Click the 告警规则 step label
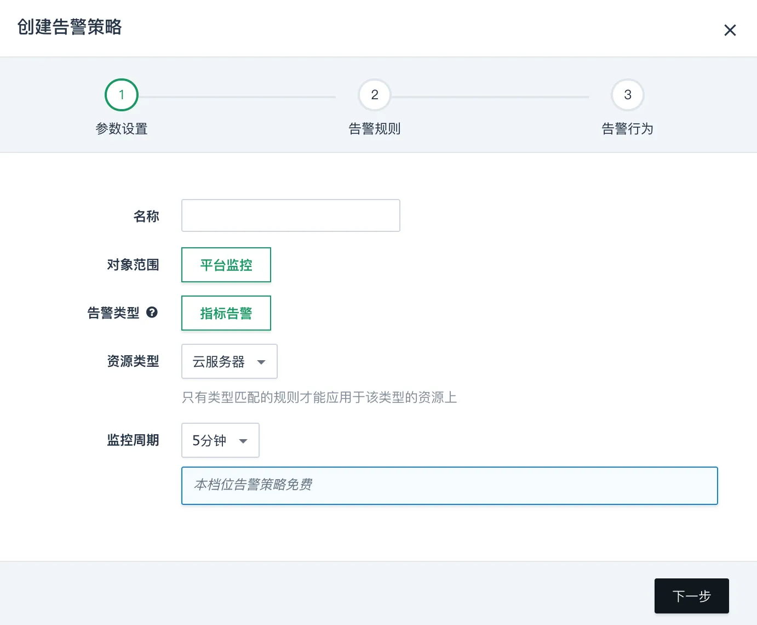757x625 pixels. coord(375,129)
